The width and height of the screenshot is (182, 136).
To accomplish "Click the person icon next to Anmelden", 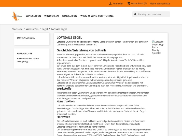I will tap(110, 4).
